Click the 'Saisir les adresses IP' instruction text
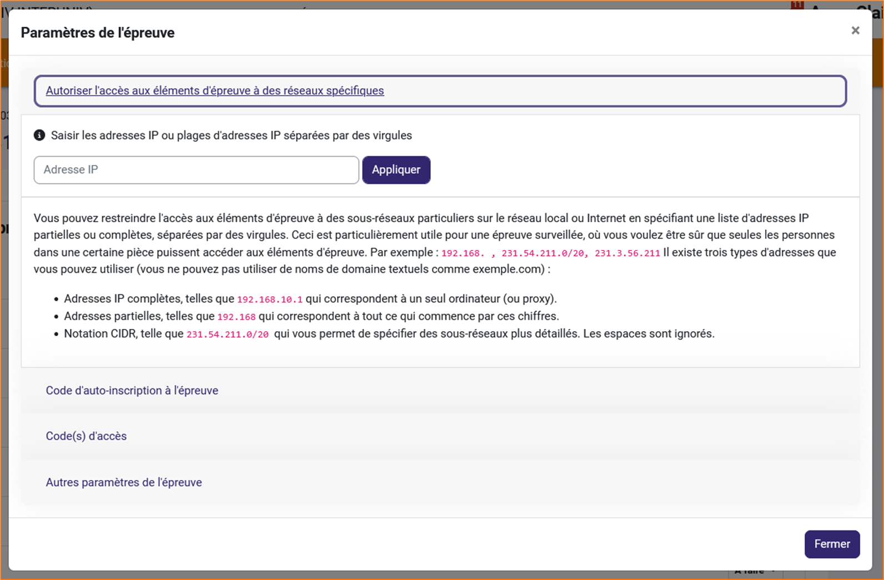Image resolution: width=884 pixels, height=580 pixels. click(x=231, y=136)
